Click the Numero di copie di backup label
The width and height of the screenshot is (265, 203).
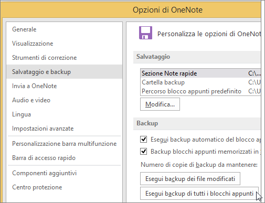[199, 165]
